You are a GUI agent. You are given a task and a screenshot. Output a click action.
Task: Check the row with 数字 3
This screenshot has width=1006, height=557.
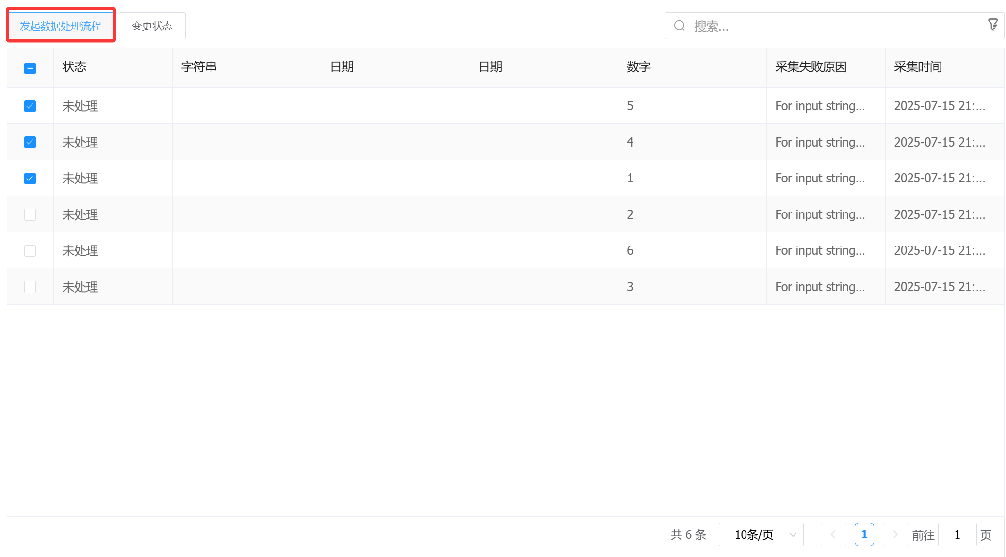(x=30, y=287)
